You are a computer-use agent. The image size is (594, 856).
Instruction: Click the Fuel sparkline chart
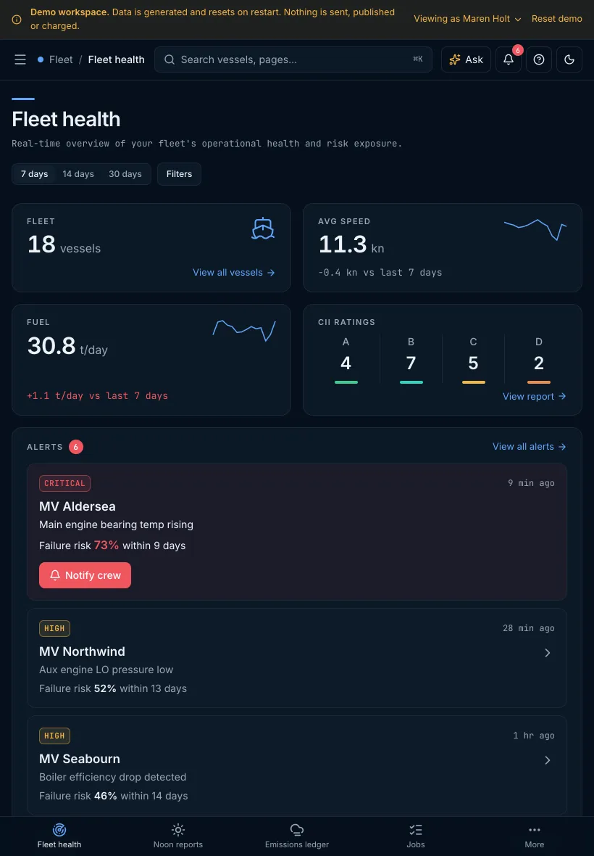[244, 330]
